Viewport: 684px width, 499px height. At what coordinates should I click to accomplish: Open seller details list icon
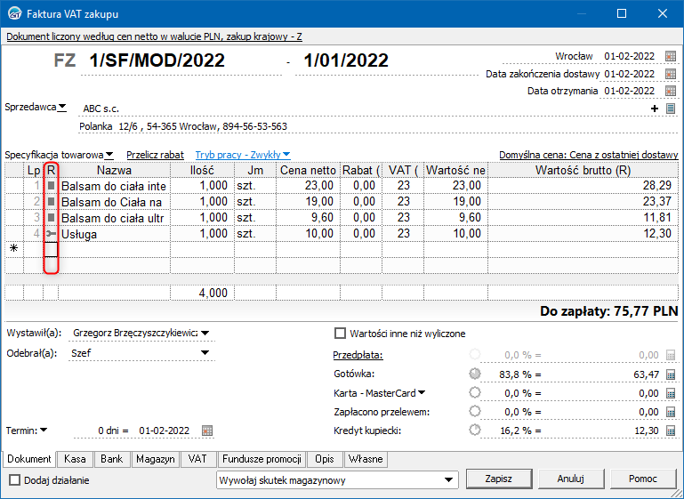coord(671,109)
